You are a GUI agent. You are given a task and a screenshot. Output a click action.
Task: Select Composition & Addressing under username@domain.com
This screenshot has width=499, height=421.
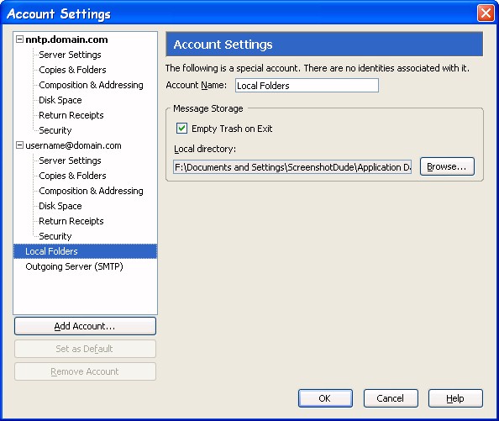pos(91,191)
